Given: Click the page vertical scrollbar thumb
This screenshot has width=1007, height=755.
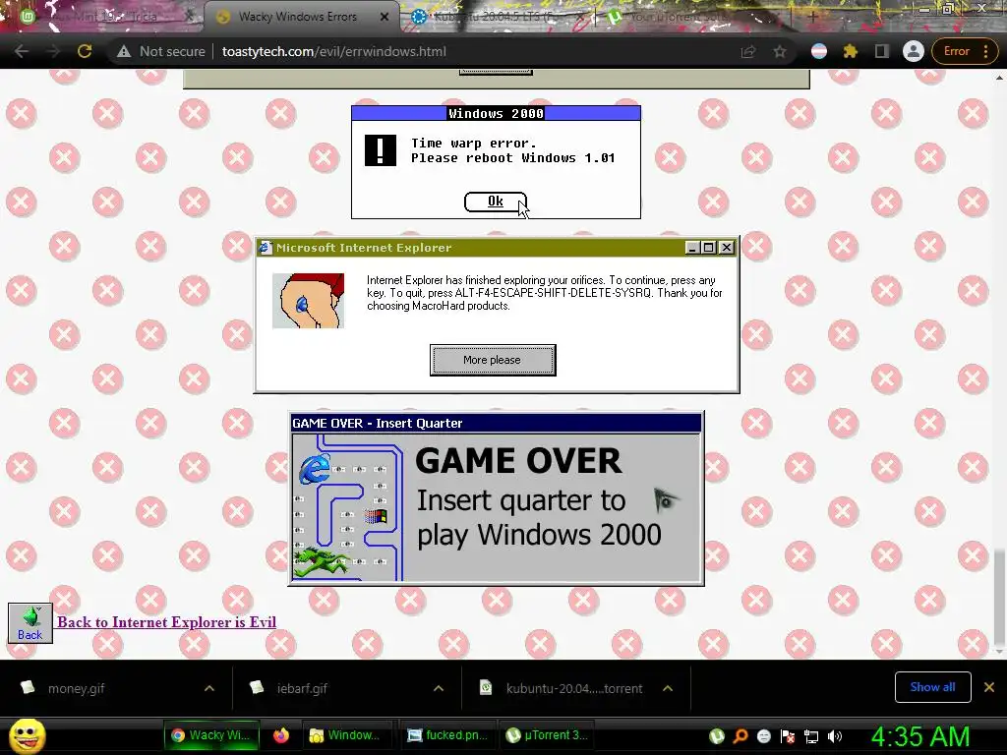Looking at the screenshot, I should [999, 595].
